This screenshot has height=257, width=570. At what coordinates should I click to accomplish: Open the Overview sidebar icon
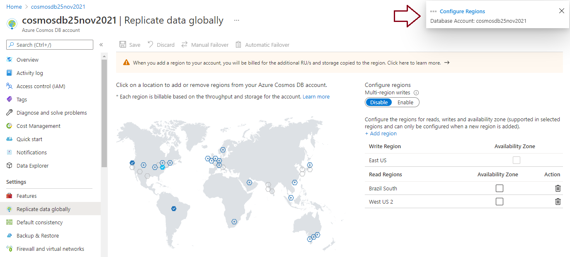(x=10, y=60)
